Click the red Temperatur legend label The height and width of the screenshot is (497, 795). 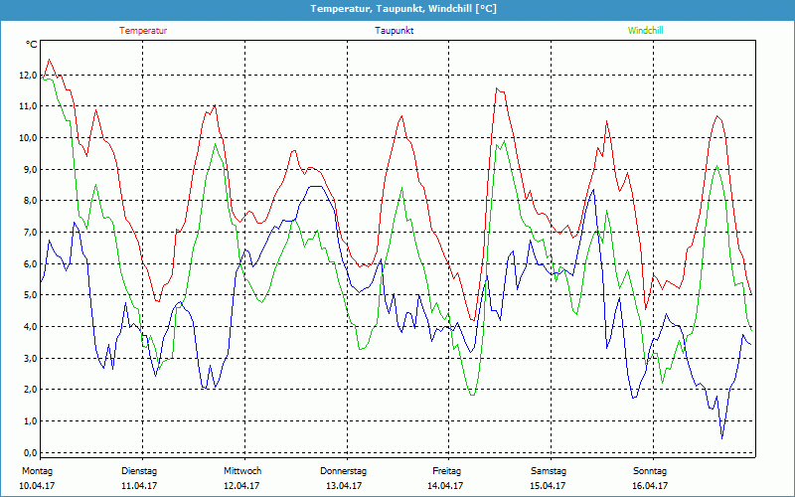click(143, 31)
